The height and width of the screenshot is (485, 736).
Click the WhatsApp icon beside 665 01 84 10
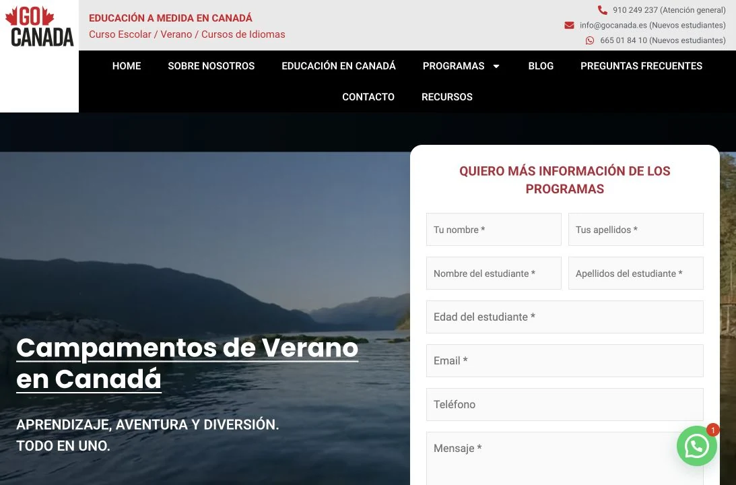pos(590,40)
